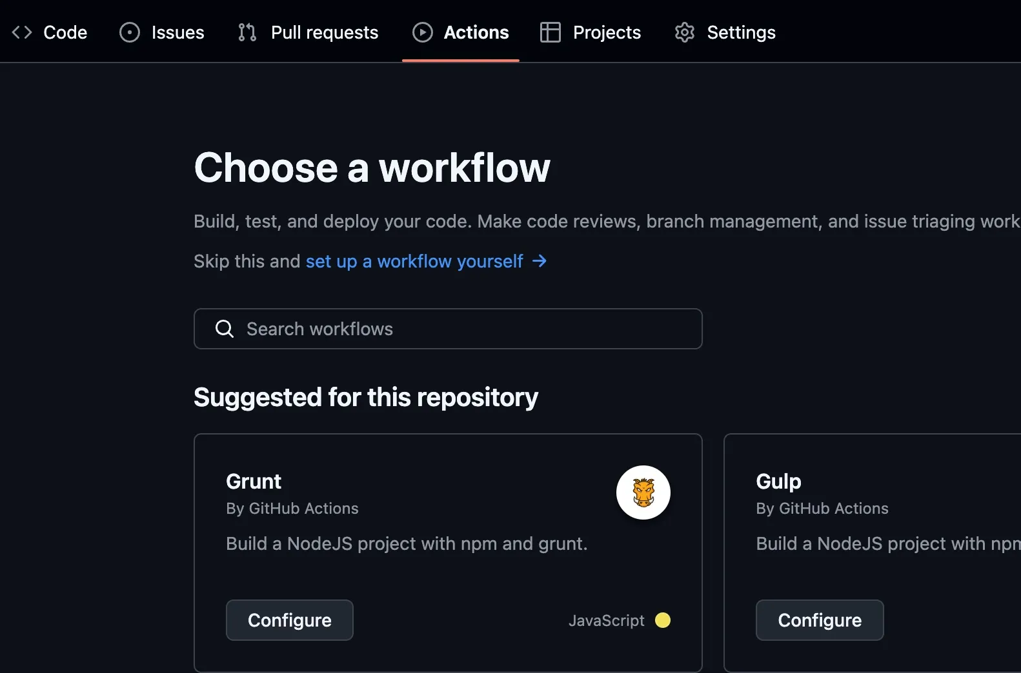The height and width of the screenshot is (673, 1021).
Task: Click 'Build a NodeJS project with npm and grunt.'
Action: (407, 544)
